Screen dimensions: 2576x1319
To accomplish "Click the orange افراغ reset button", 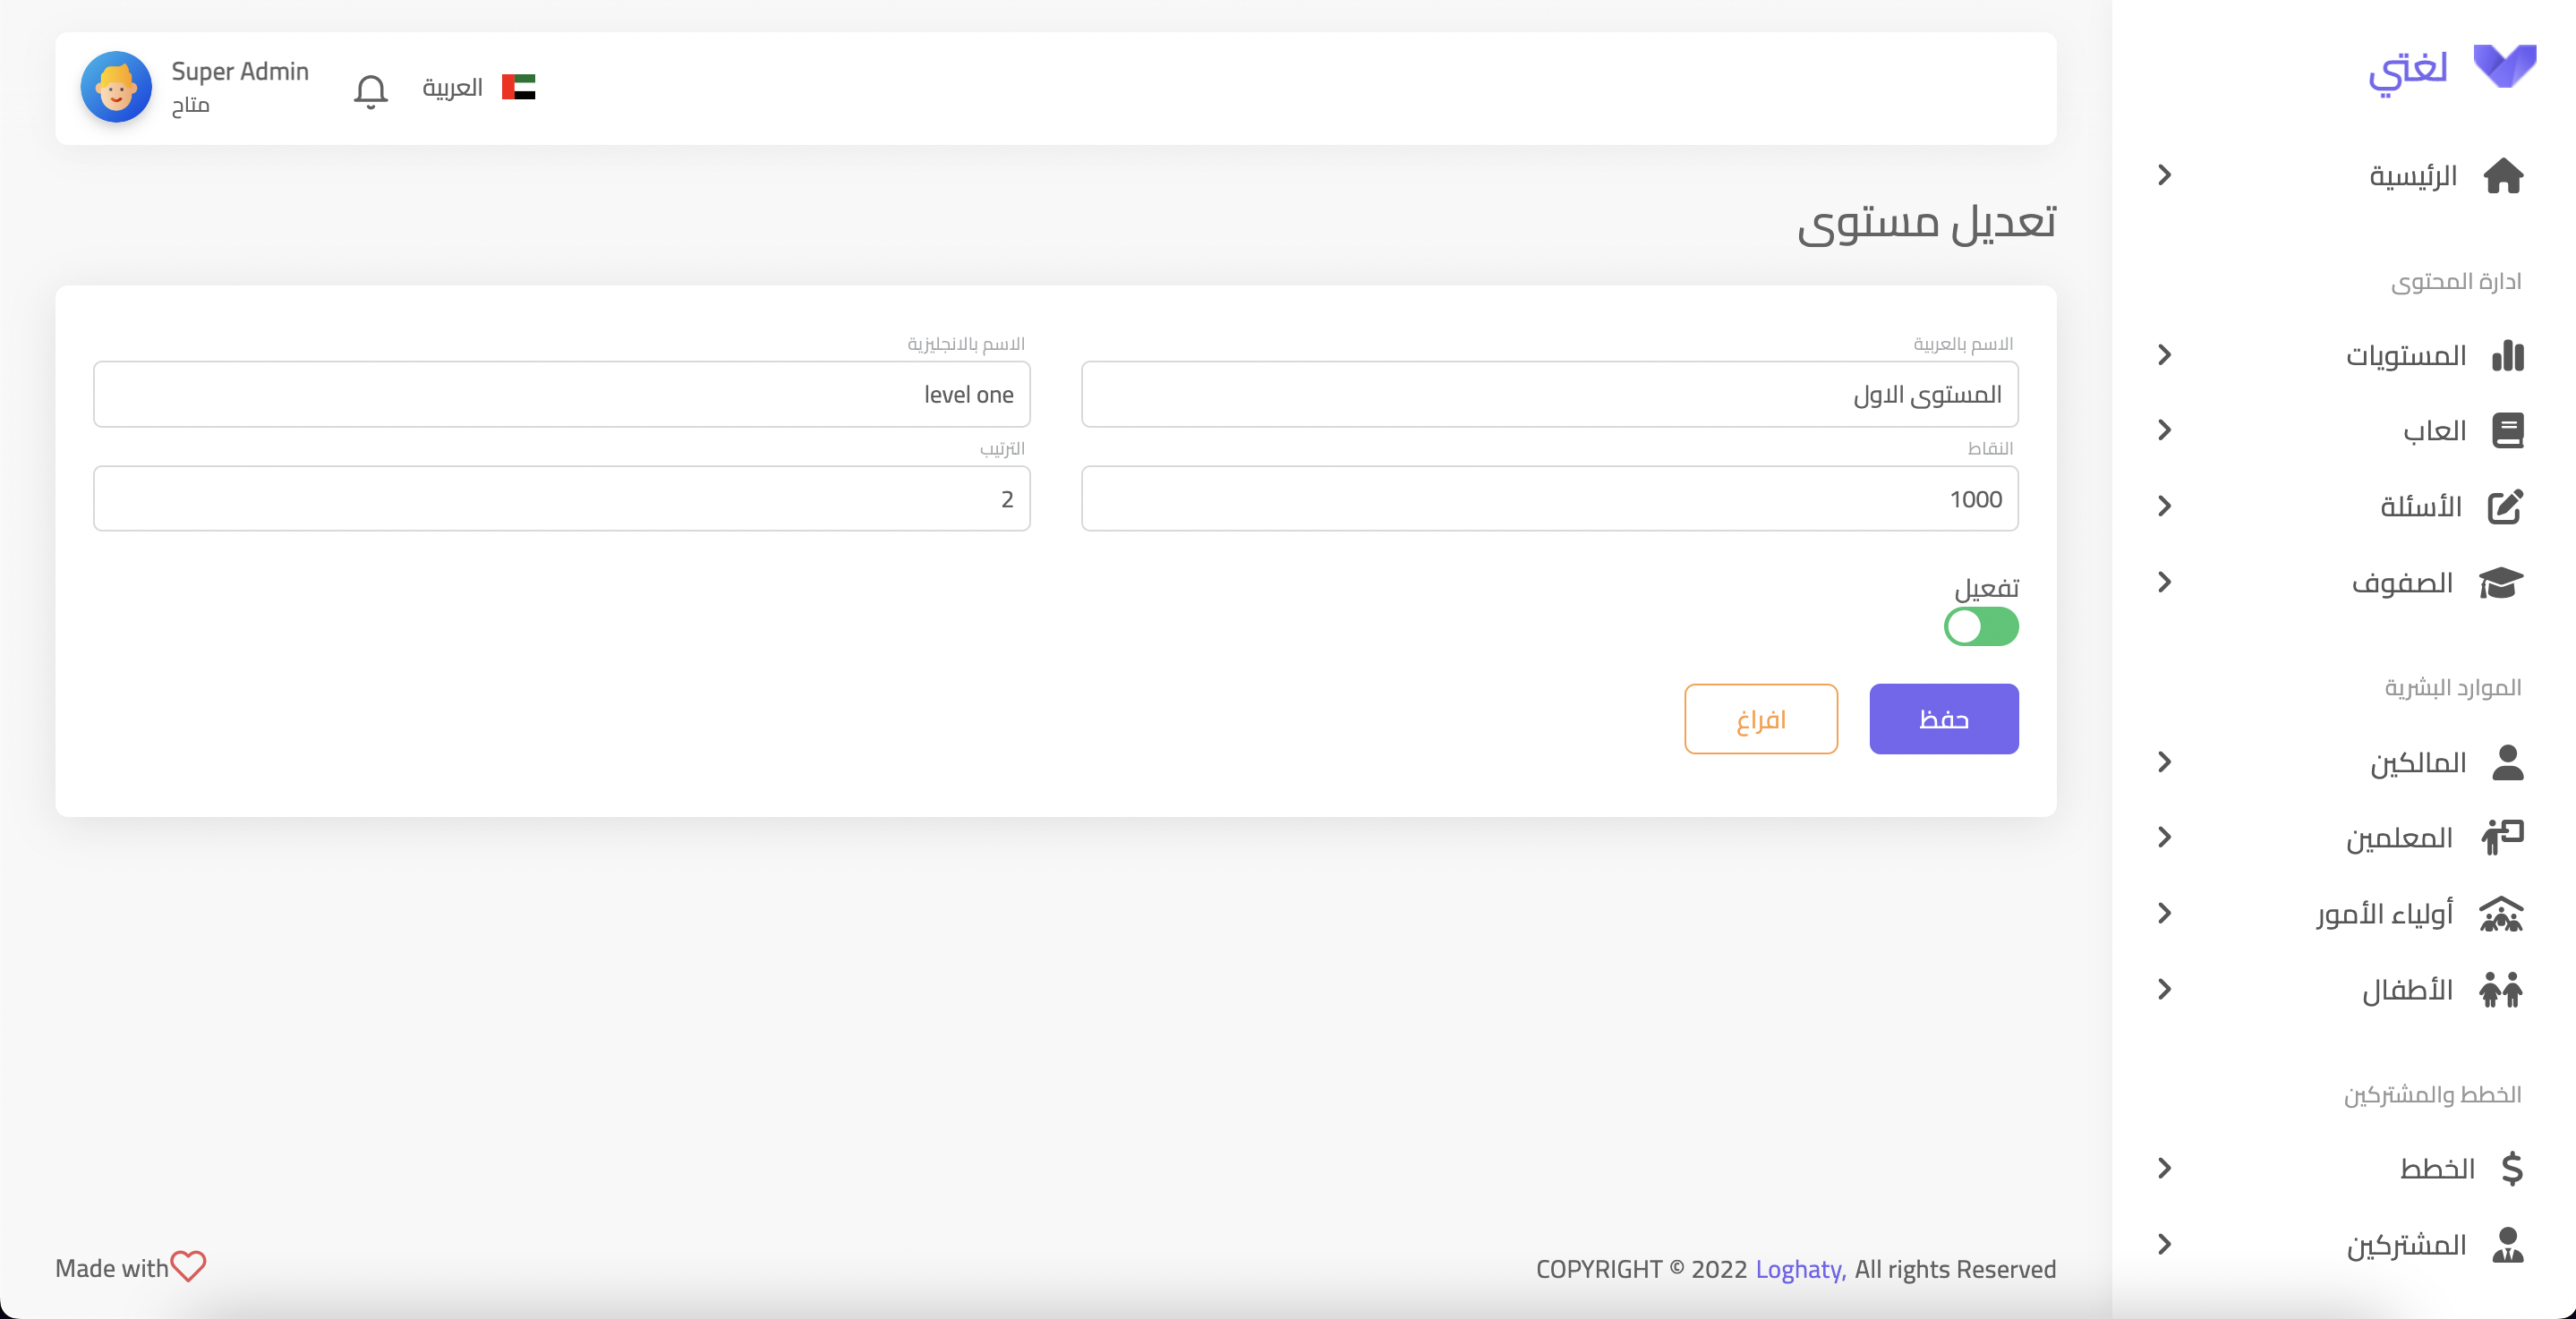I will click(1760, 719).
